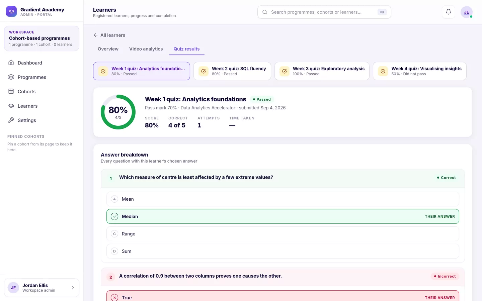Go back to All learners

point(109,35)
